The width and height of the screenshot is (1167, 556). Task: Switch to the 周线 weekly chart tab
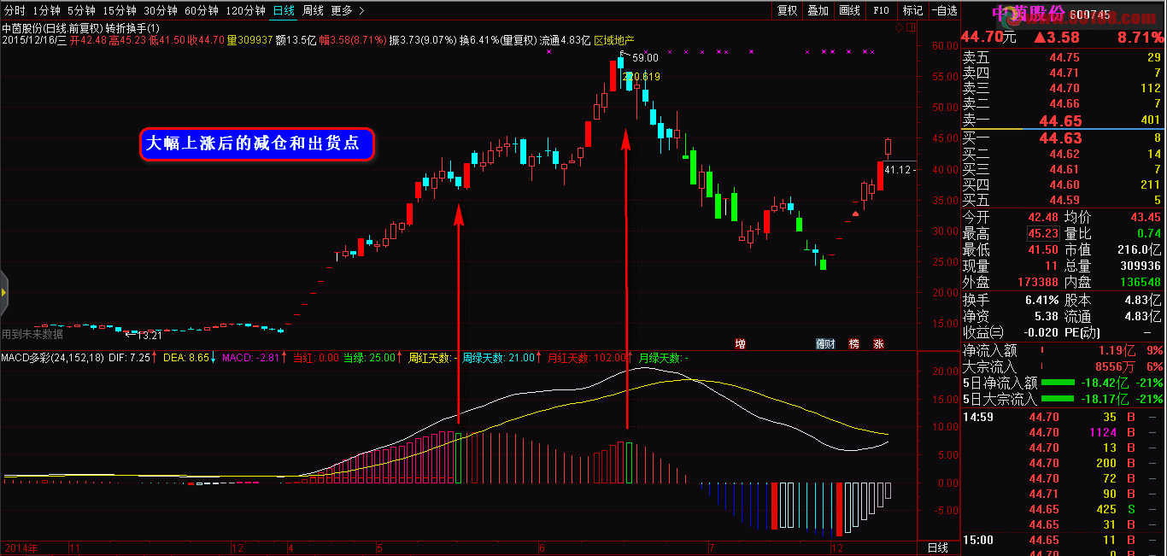(314, 10)
